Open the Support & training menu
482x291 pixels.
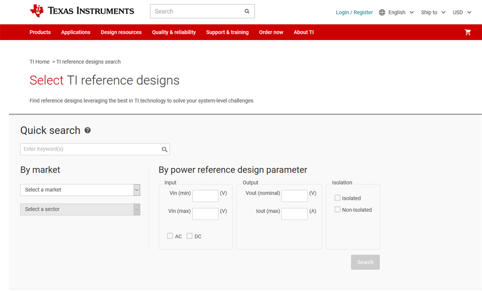coord(227,32)
